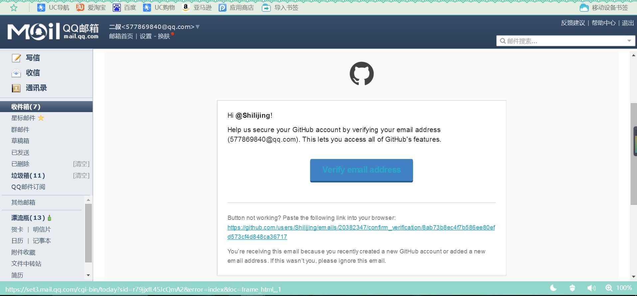Open the UC导航 bookmark
Screen dimensions: 637x296
pos(53,8)
